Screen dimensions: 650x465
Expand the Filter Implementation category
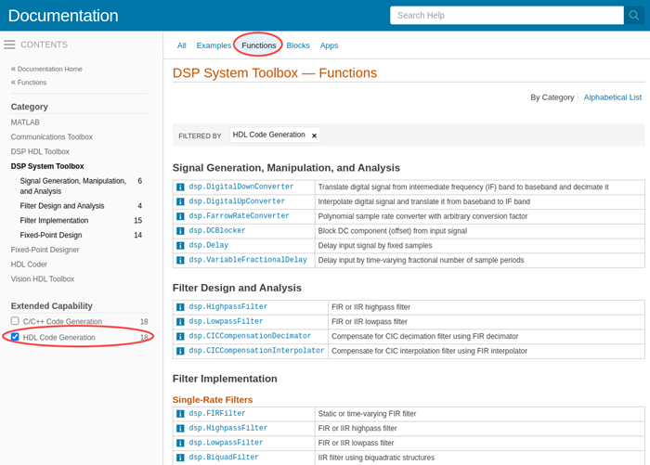(x=54, y=221)
